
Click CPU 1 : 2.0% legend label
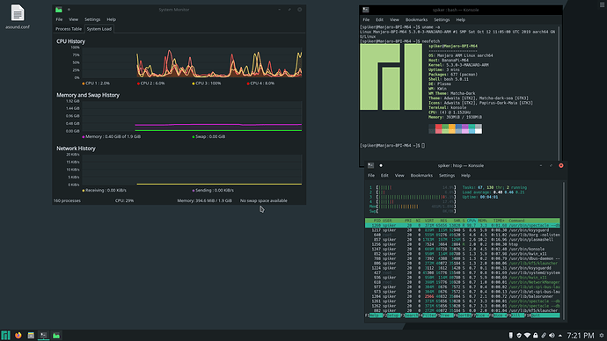[97, 83]
